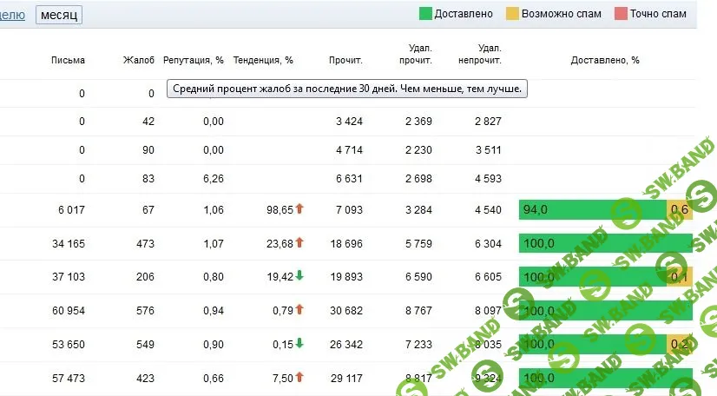
Task: Click the letters value 6 017
Action: pos(71,210)
